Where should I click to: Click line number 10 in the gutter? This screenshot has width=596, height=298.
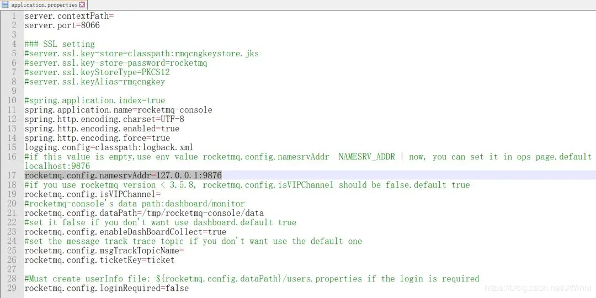[x=12, y=101]
